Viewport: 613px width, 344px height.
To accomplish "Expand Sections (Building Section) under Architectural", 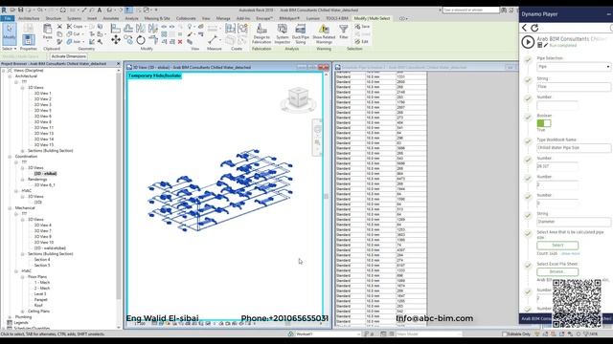I will coord(23,151).
